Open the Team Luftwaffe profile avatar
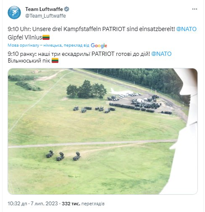Screen dimensions: 205x212 [14, 13]
